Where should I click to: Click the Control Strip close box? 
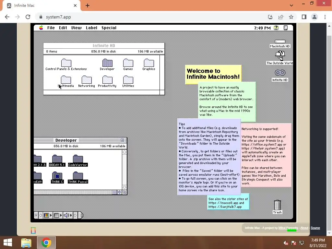36,215
